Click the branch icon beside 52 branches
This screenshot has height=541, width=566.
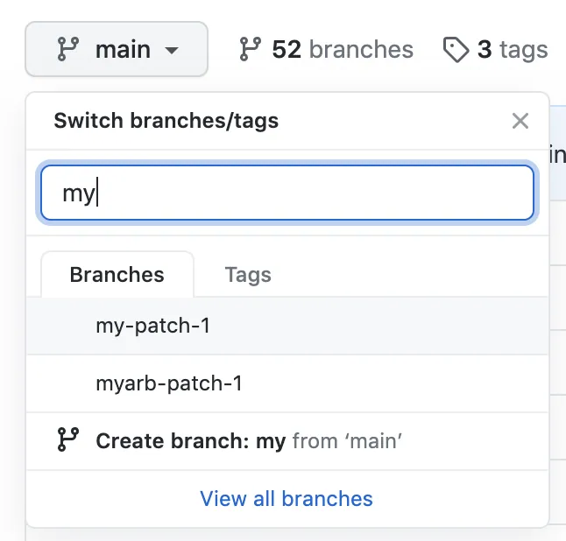pos(250,50)
